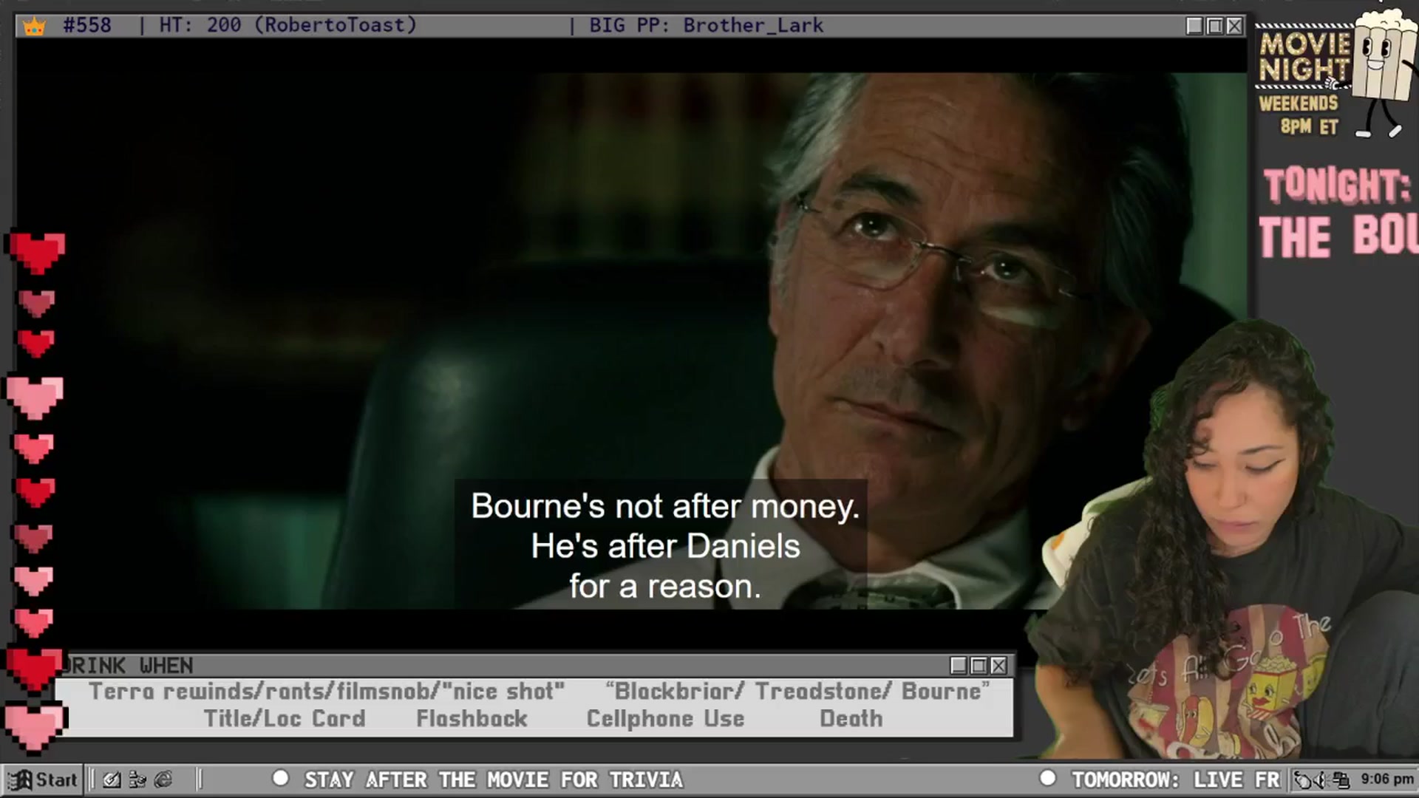This screenshot has width=1419, height=798.
Task: Click the "WEEKENDS 8PM ET" schedule text
Action: 1299,115
